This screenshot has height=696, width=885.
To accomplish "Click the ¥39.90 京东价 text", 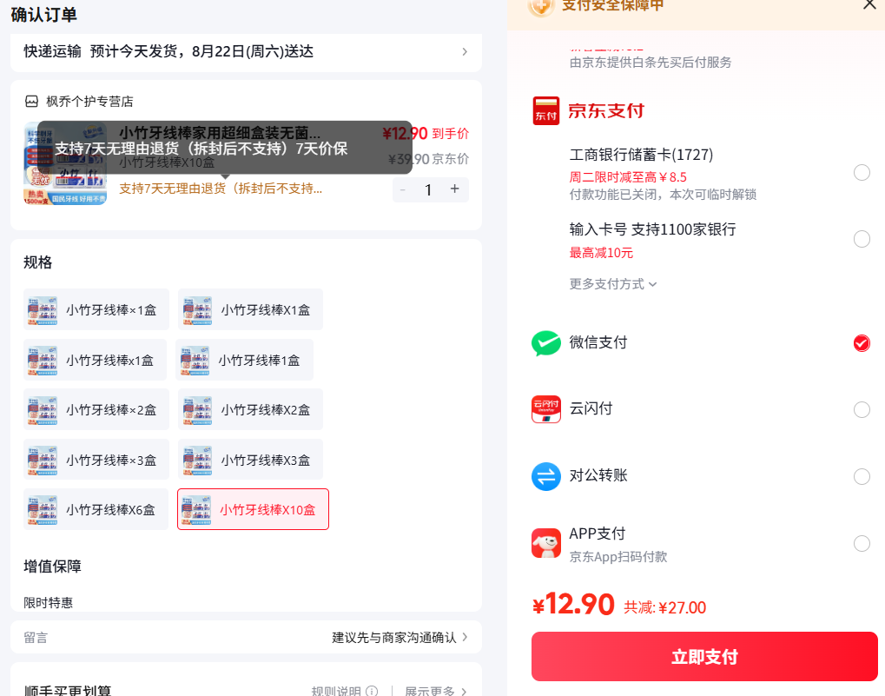I will pos(428,159).
